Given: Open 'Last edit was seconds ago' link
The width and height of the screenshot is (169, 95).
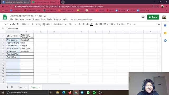Looking at the screenshot, I should [x=81, y=19].
